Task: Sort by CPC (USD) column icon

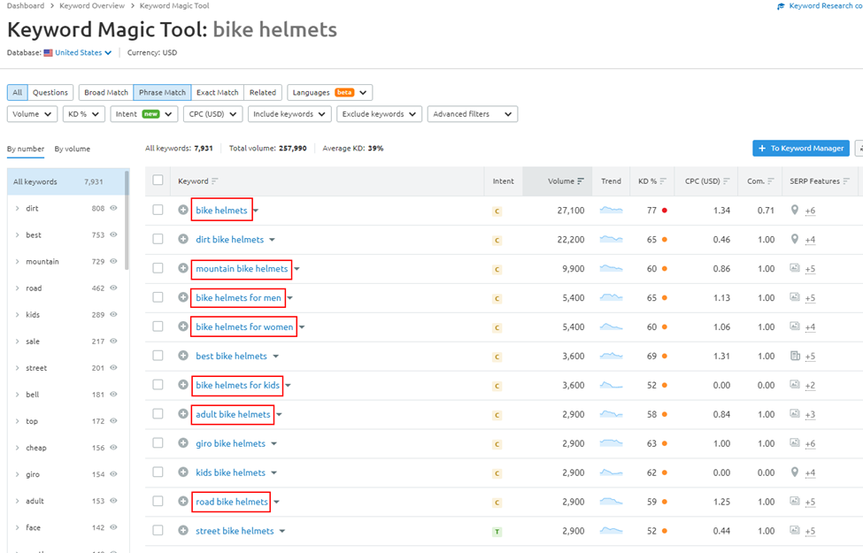Action: pos(727,181)
